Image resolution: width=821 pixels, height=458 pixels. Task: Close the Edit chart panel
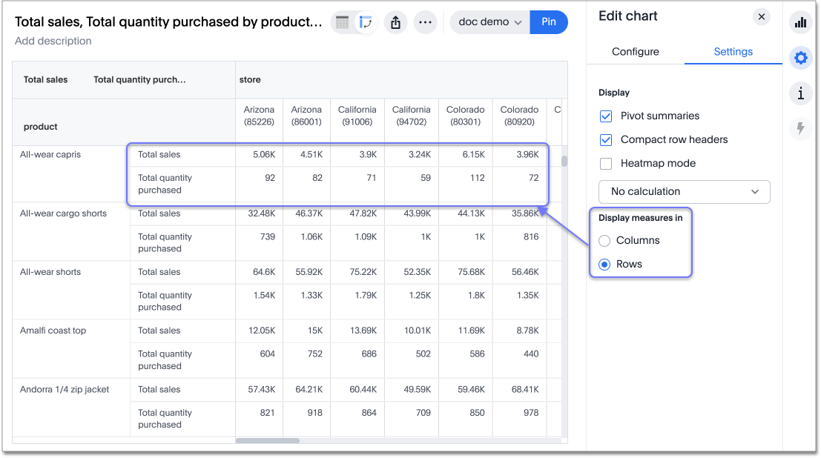point(761,16)
